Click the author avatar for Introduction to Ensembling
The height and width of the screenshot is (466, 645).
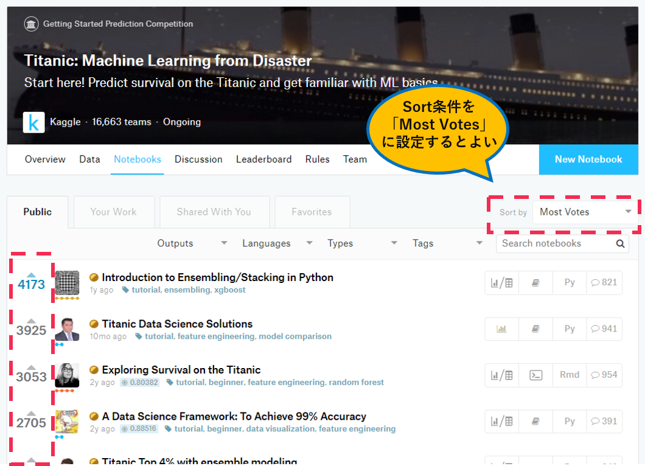[x=67, y=283]
